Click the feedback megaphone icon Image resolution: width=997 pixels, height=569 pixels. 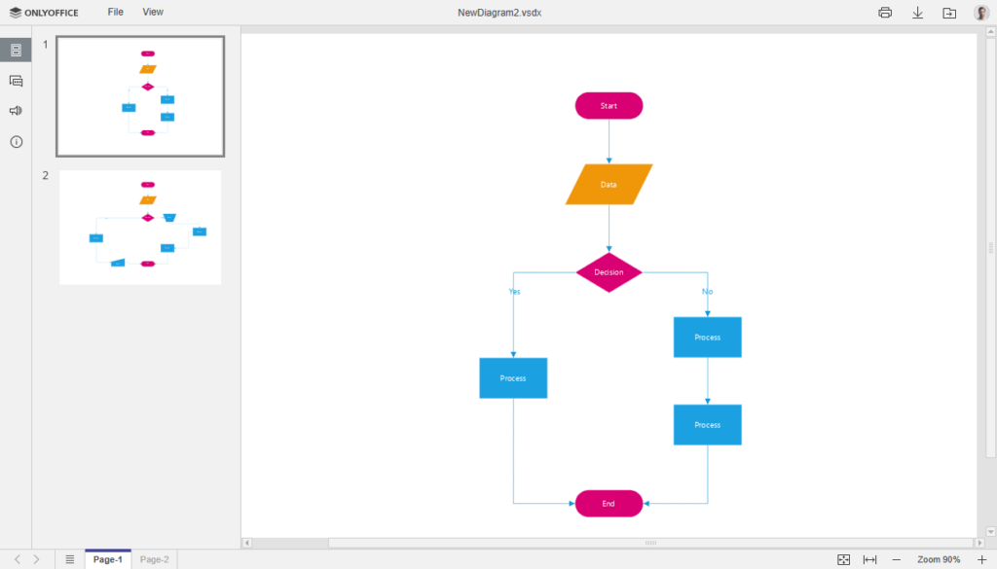click(16, 111)
